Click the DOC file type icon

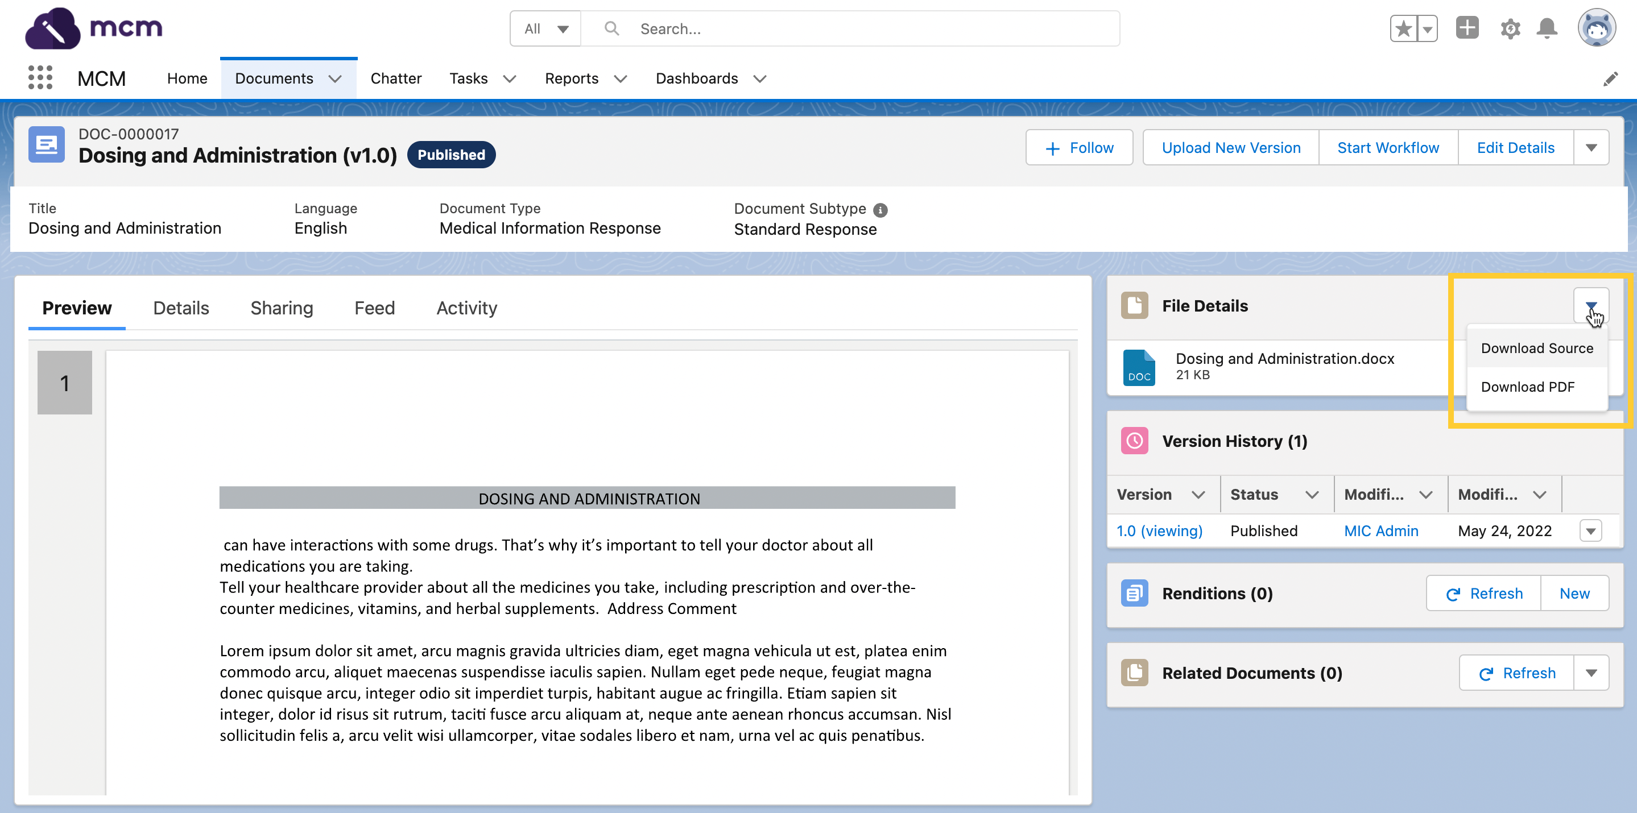tap(1139, 367)
